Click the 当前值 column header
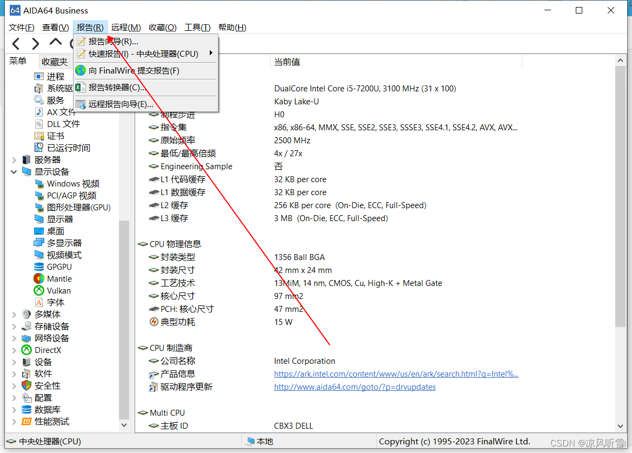This screenshot has width=632, height=453. (x=396, y=62)
